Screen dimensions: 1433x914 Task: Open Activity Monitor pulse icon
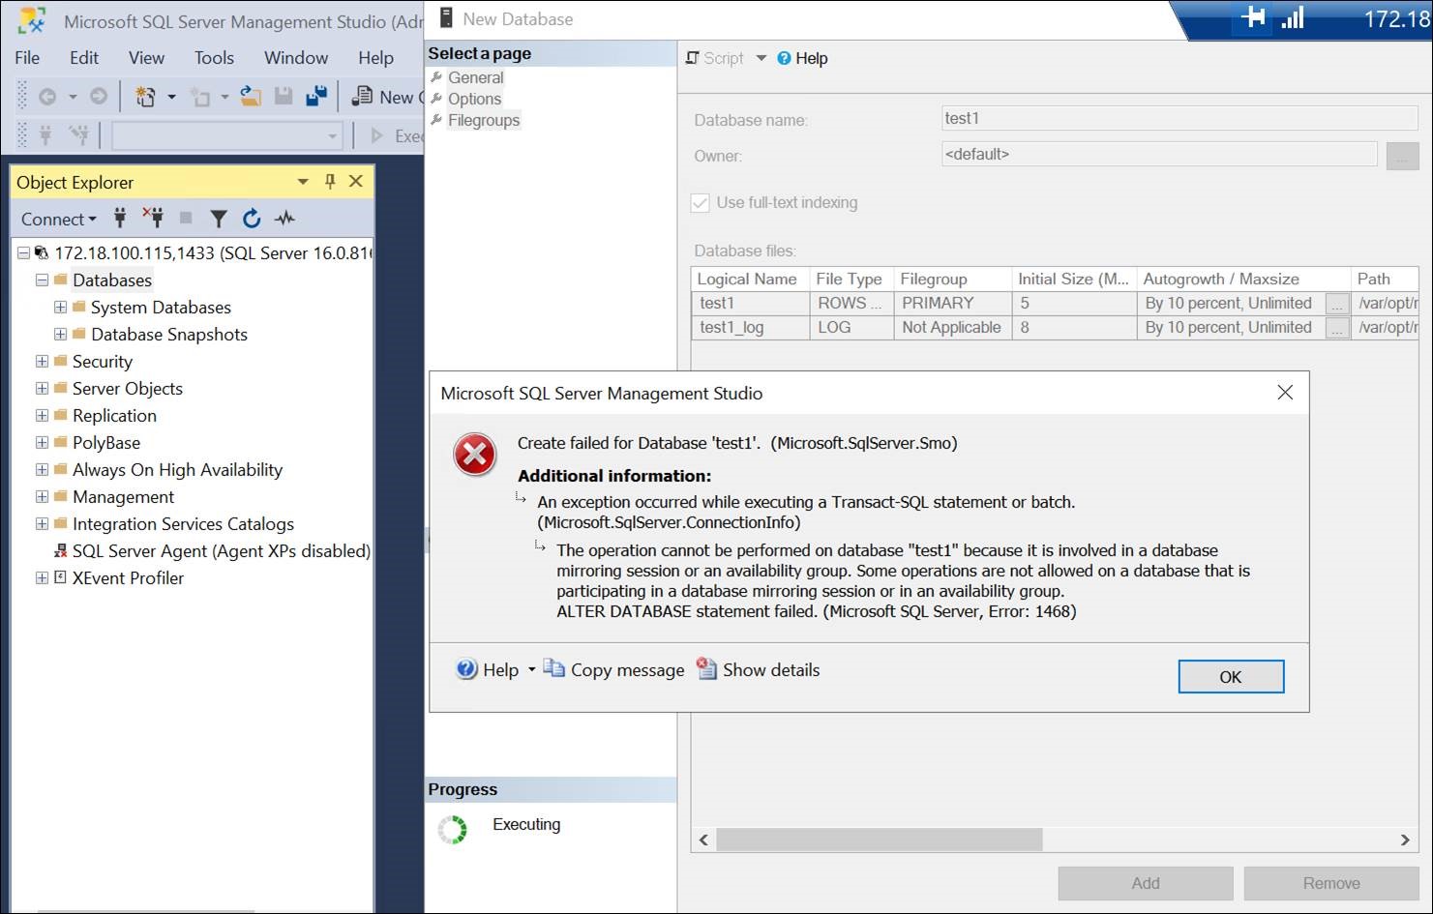[x=284, y=219]
